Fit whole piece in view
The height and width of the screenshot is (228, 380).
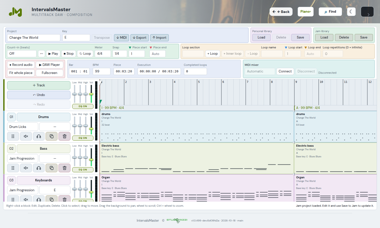(21, 73)
